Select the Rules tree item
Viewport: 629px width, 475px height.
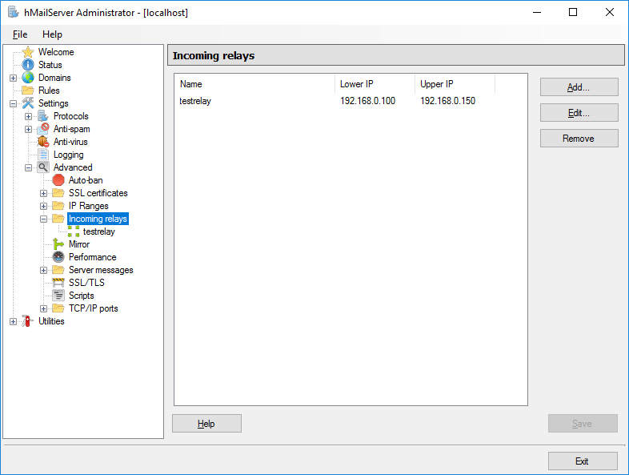pos(49,91)
